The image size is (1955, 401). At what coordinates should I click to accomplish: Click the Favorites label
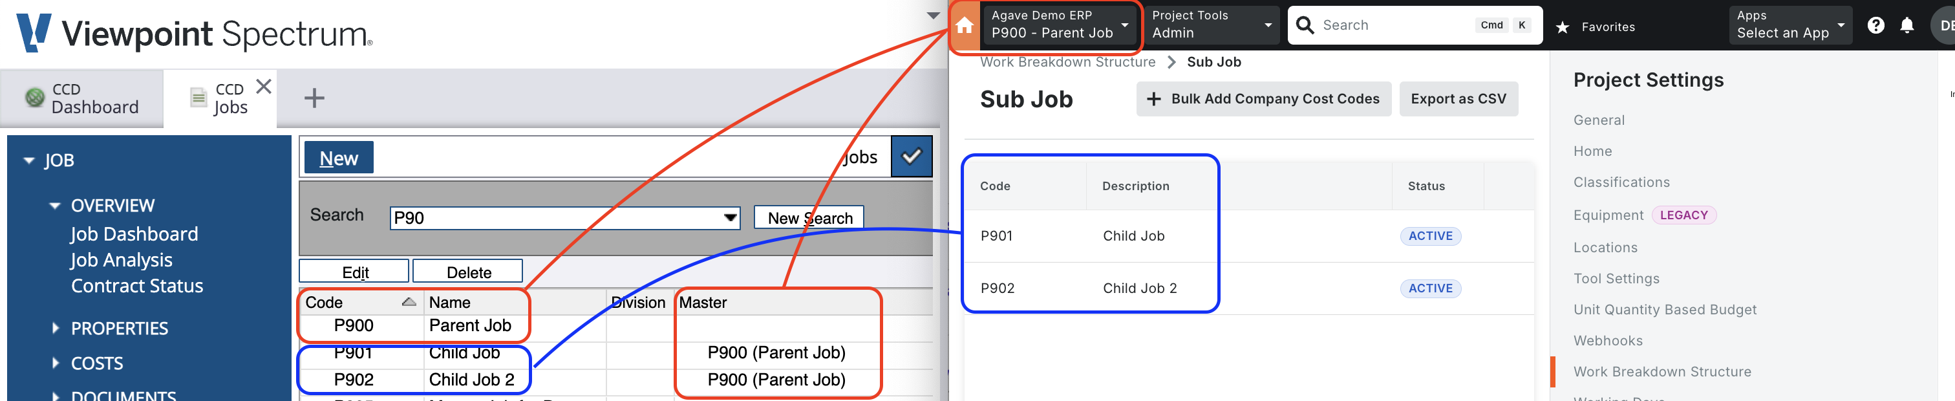1607,27
